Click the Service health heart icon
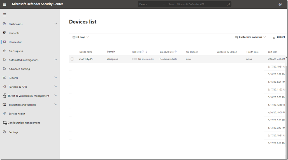This screenshot has width=288, height=160. click(x=4, y=113)
